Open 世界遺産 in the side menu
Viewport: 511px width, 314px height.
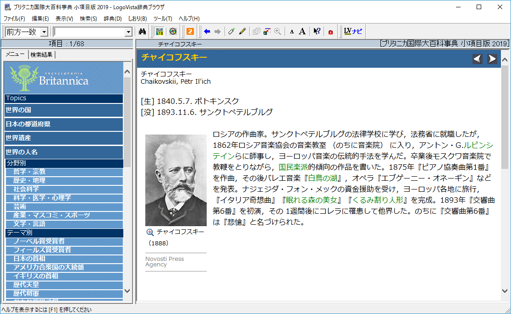pos(64,138)
